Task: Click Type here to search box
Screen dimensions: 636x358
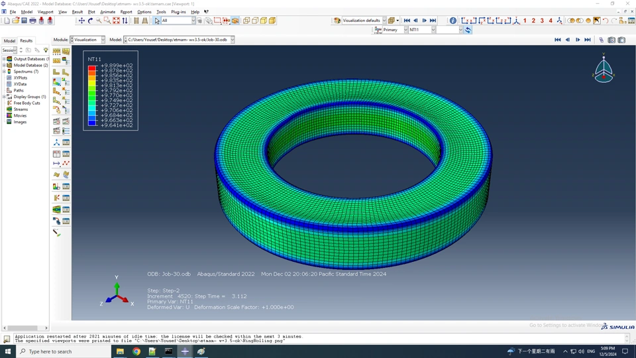Action: [64, 351]
